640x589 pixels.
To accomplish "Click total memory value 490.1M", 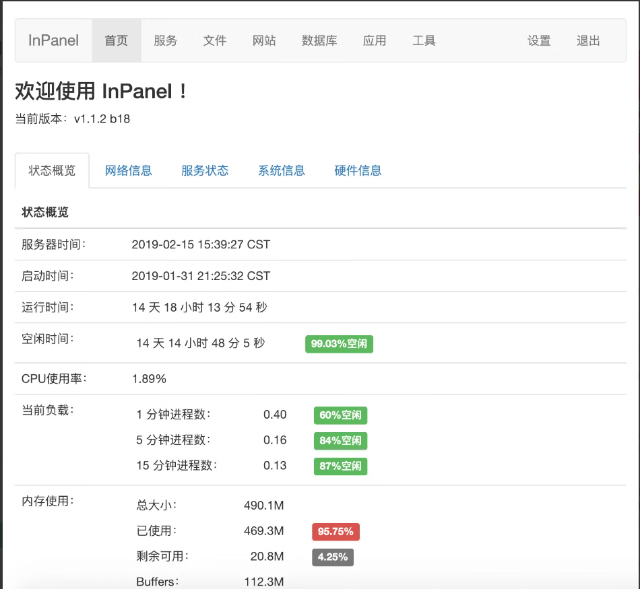I will [x=263, y=506].
